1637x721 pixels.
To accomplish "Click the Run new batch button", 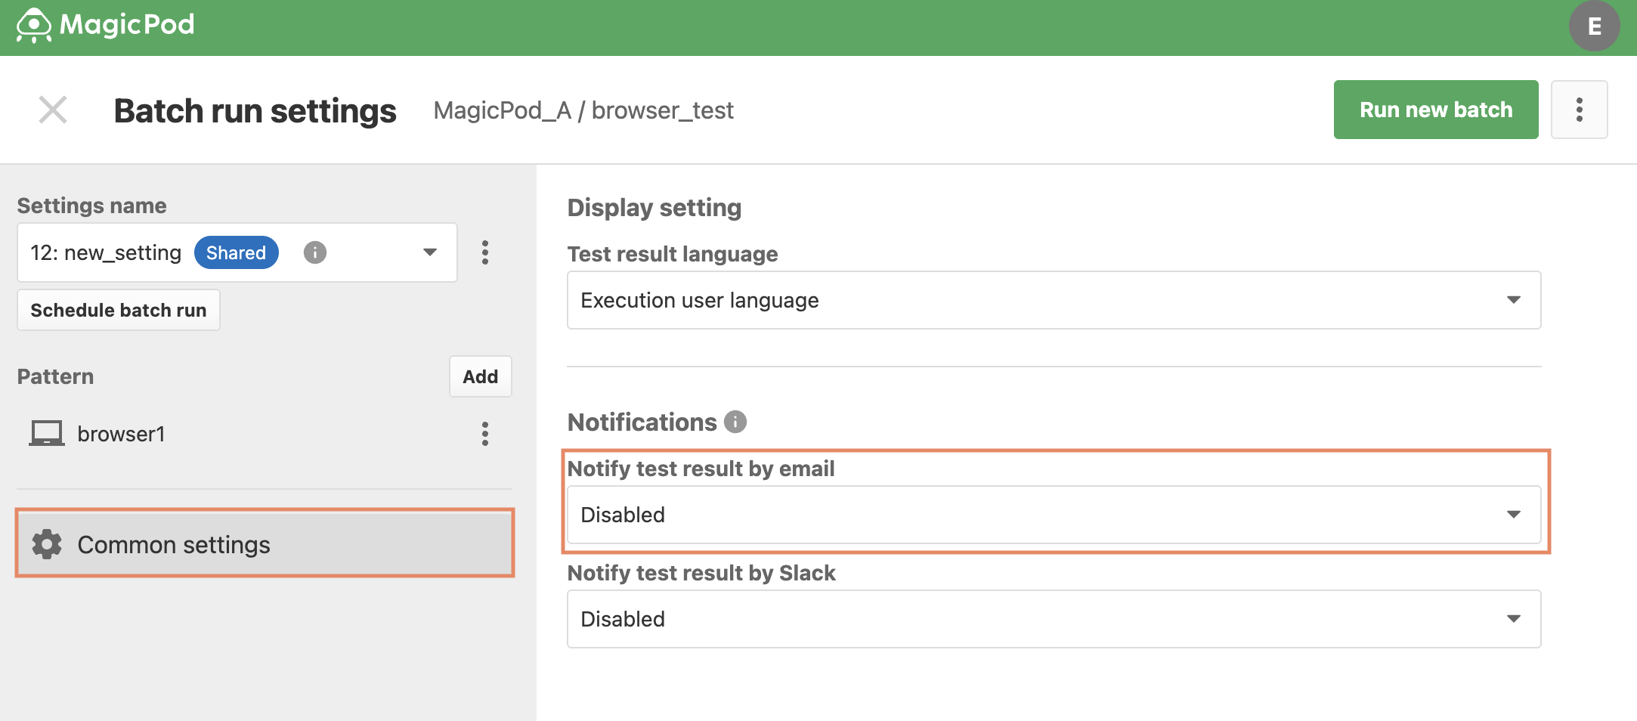I will click(x=1436, y=110).
